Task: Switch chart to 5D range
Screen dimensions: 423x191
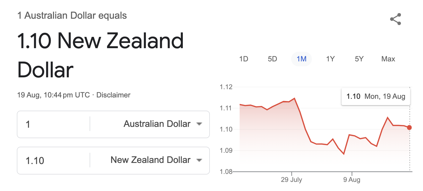Action: pos(272,59)
